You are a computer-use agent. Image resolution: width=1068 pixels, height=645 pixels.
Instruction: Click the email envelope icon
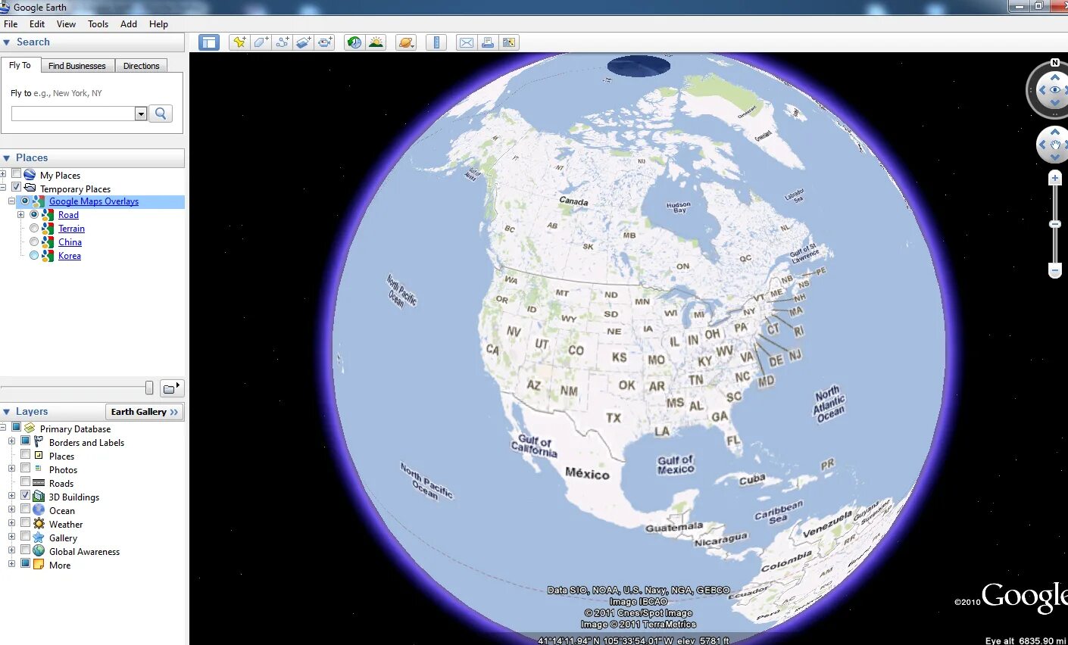click(467, 42)
